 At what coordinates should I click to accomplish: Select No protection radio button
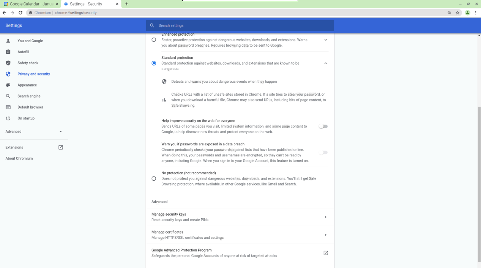[x=154, y=178]
